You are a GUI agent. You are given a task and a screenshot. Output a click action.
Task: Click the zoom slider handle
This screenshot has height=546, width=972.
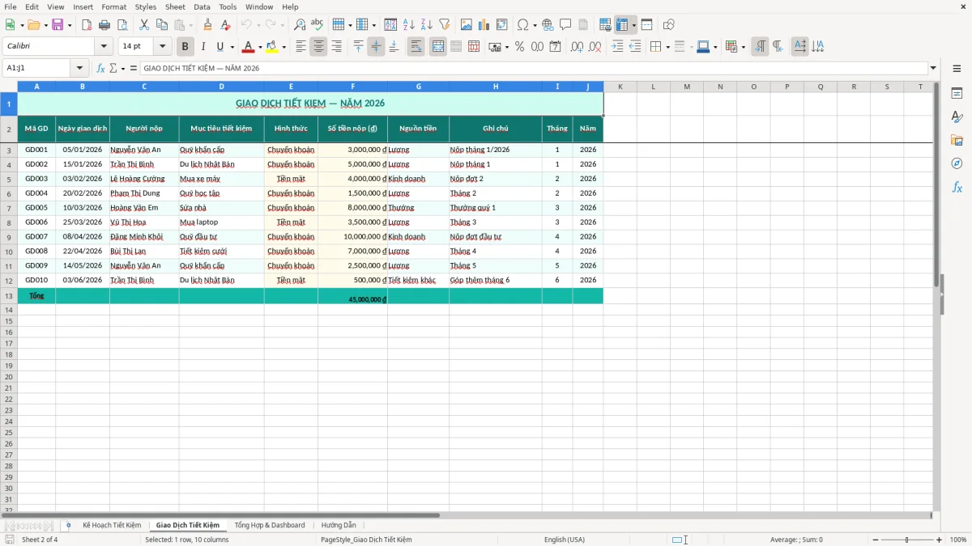tap(907, 540)
